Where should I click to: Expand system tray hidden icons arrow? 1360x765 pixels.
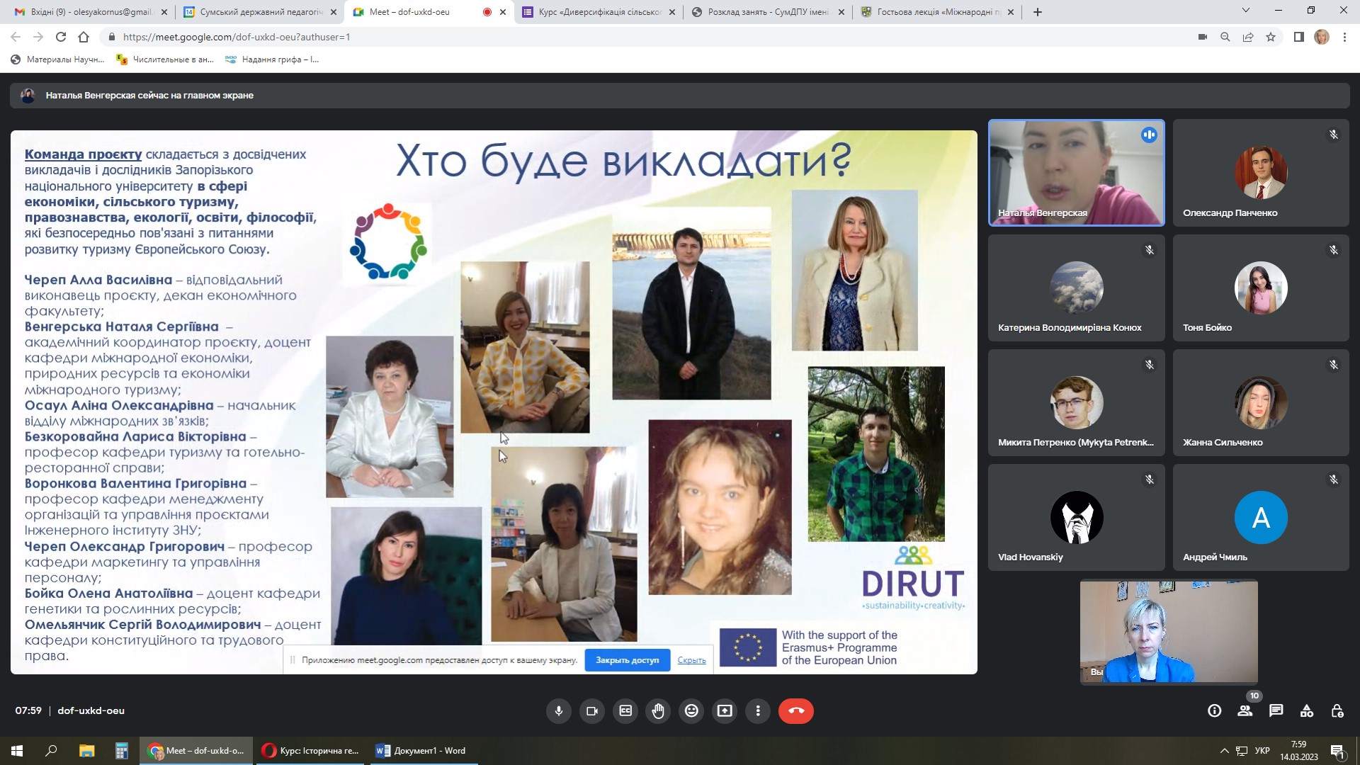coord(1224,751)
